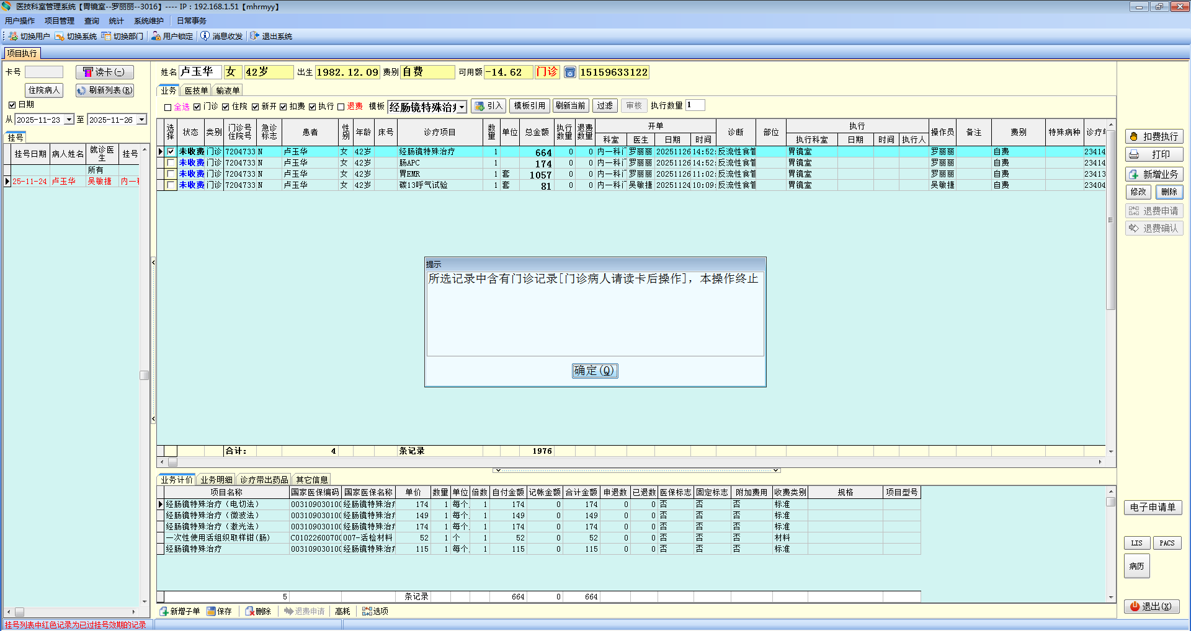1191x631 pixels.
Task: Click the 退出(X) power icon
Action: 1135,606
